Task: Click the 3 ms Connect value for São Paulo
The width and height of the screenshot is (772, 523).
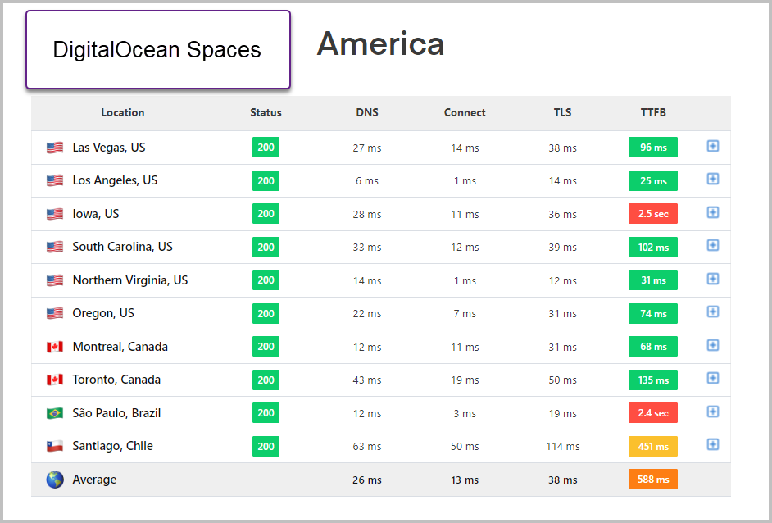Action: (x=465, y=414)
